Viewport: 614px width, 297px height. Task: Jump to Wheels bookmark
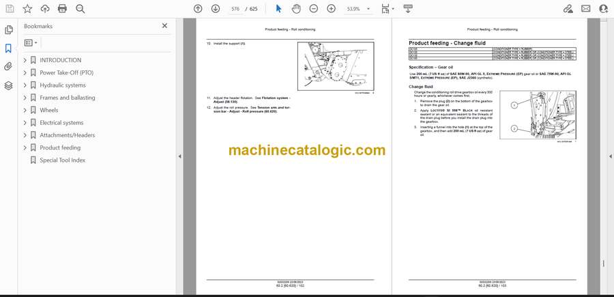[49, 110]
